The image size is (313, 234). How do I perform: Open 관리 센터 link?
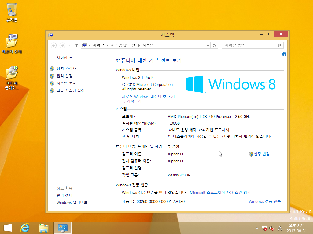[x=64, y=195]
